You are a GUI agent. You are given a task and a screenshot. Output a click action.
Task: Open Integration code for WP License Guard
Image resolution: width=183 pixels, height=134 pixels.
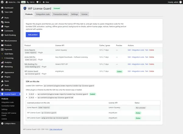[138, 71]
